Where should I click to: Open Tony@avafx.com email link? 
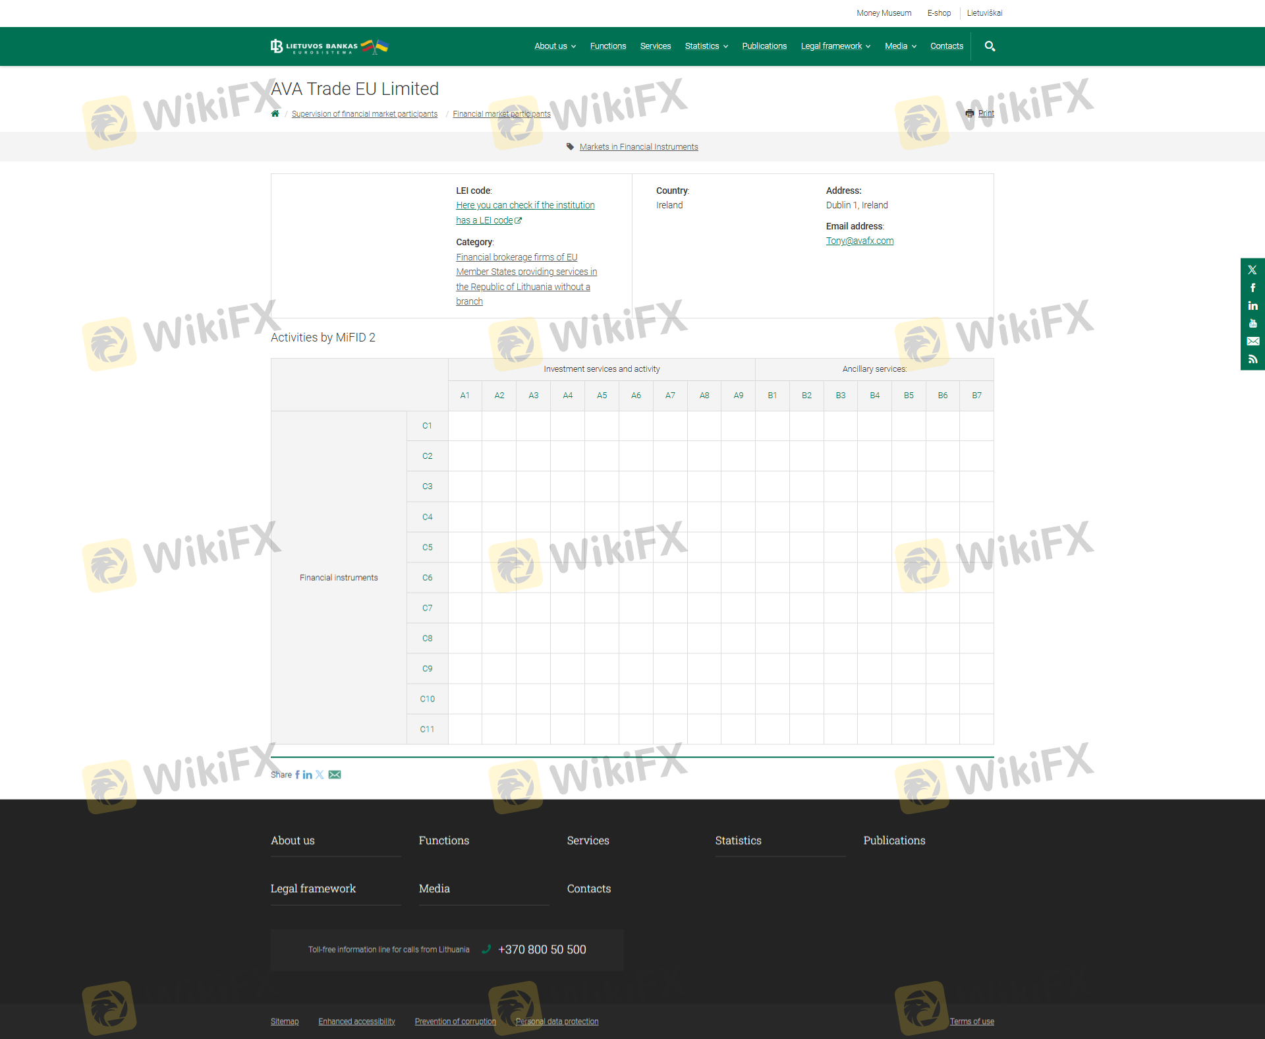coord(859,241)
